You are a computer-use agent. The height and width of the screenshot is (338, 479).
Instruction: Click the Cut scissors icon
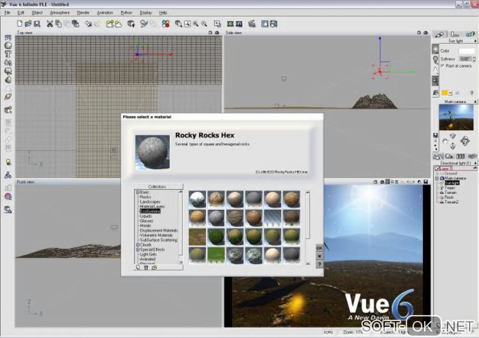50,24
